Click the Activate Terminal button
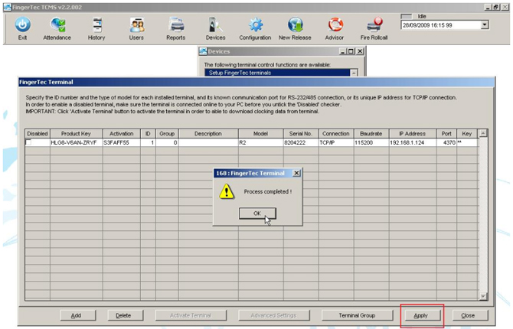513x329 pixels. coord(191,315)
